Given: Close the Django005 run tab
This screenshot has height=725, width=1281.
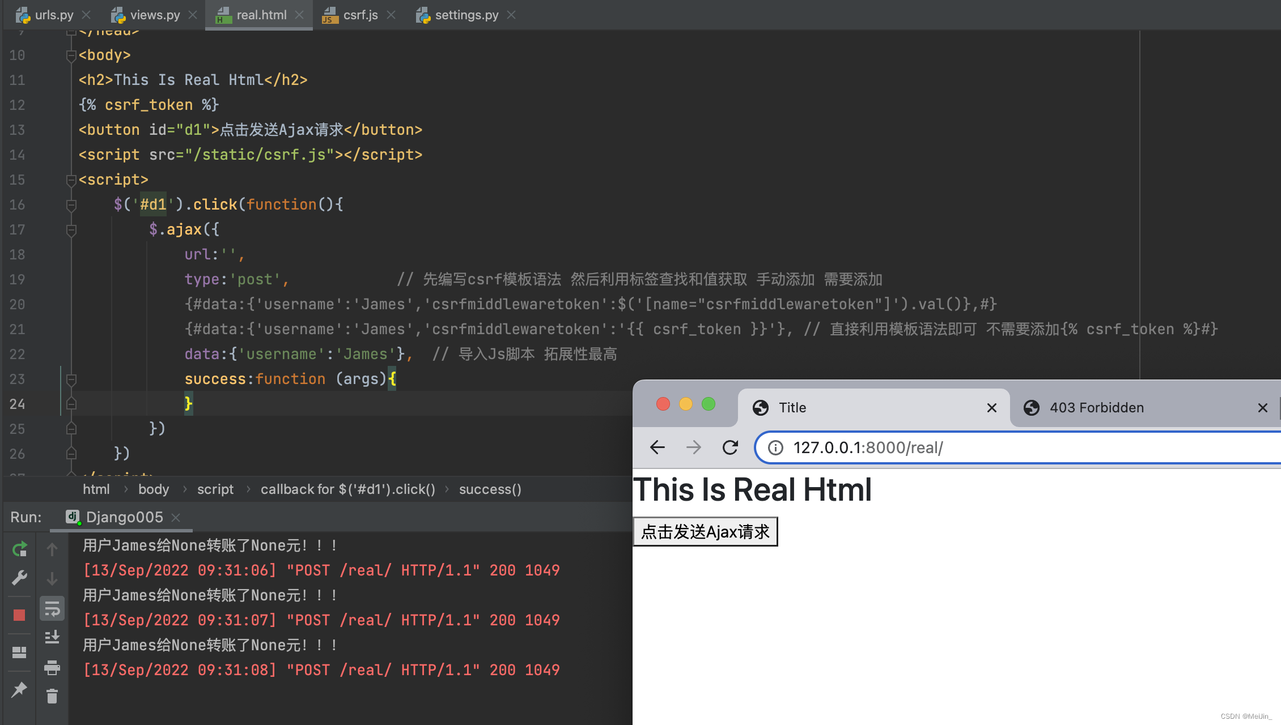Looking at the screenshot, I should [176, 518].
